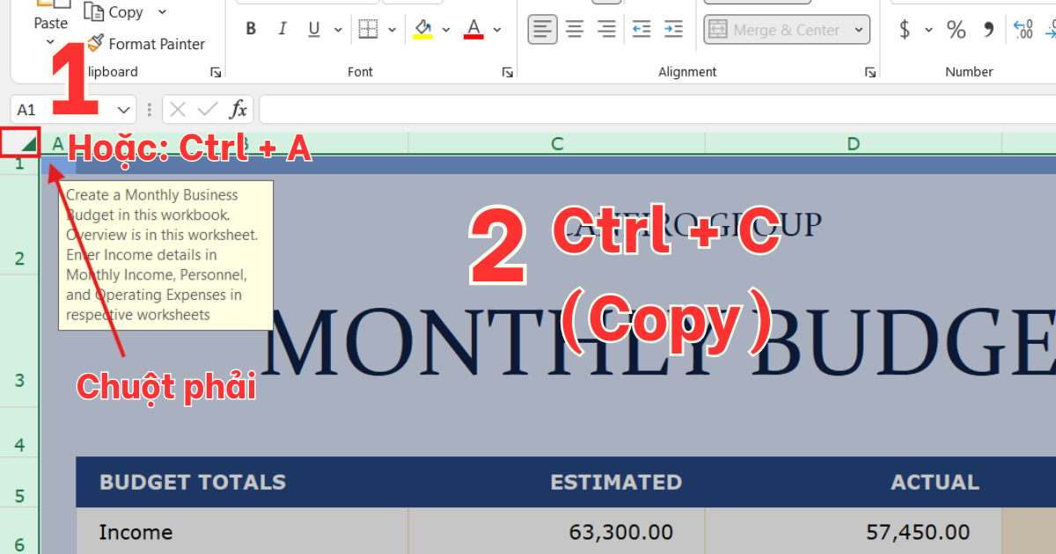Toggle underline on the selection
Screen dimensions: 1056x554
(x=313, y=28)
